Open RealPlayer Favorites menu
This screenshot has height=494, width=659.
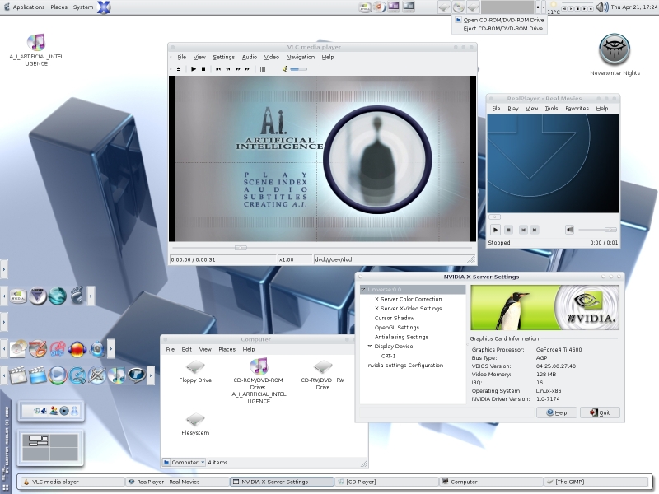577,109
